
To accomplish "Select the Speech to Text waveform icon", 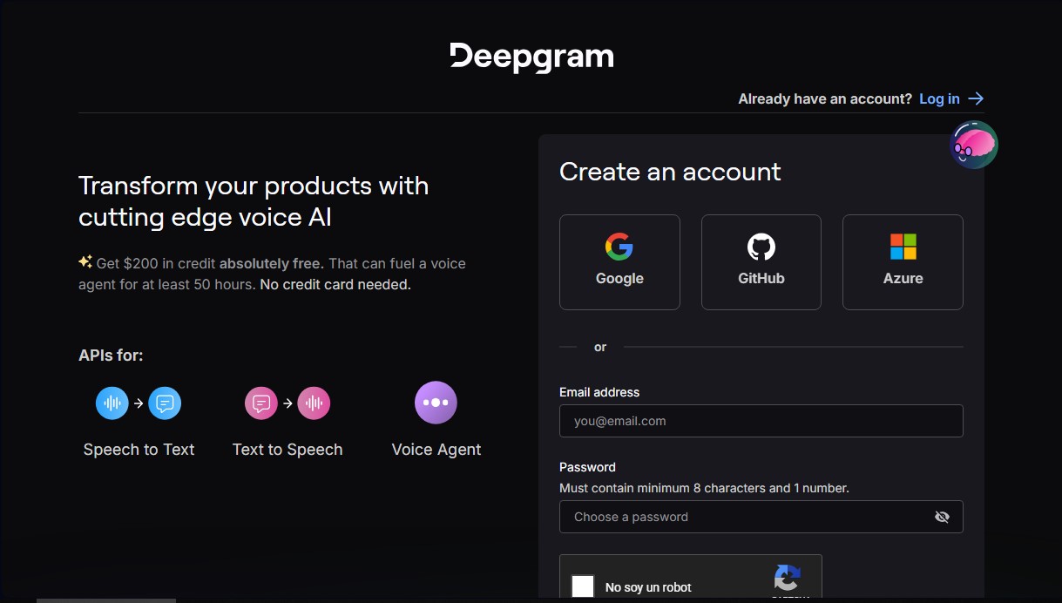I will [112, 403].
